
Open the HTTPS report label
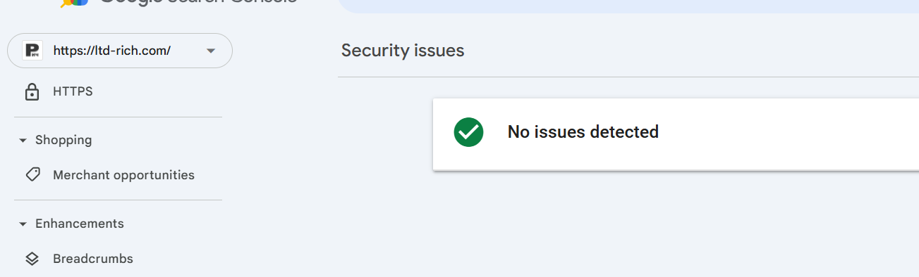coord(73,91)
